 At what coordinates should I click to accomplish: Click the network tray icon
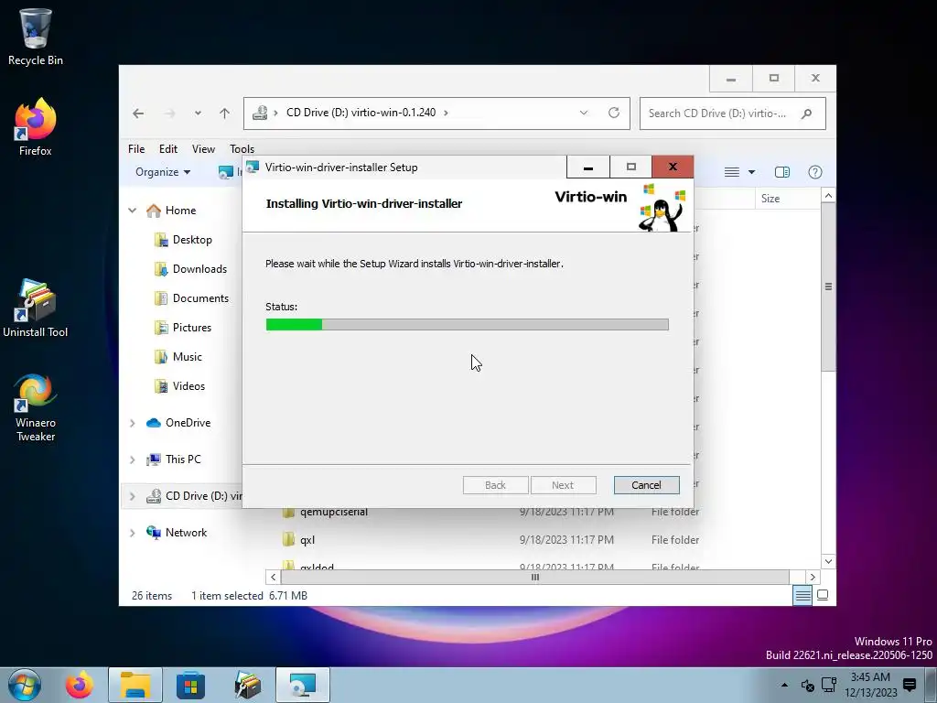click(x=829, y=685)
